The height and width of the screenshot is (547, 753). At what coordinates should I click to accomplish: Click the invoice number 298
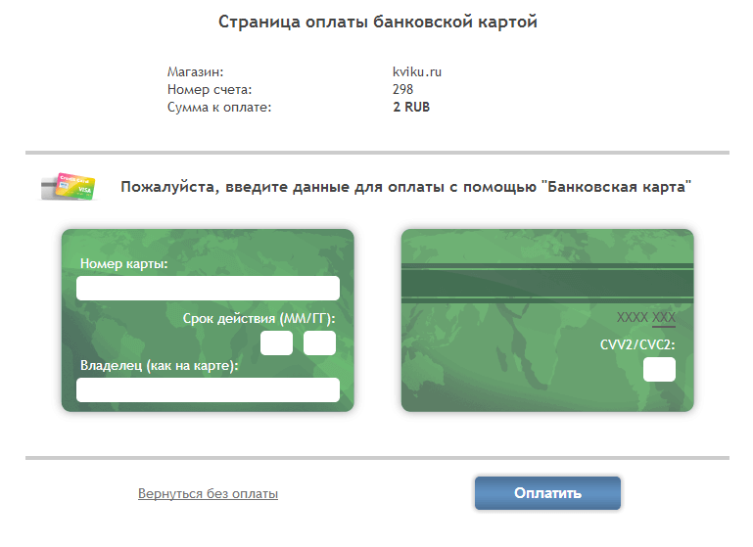[x=402, y=89]
